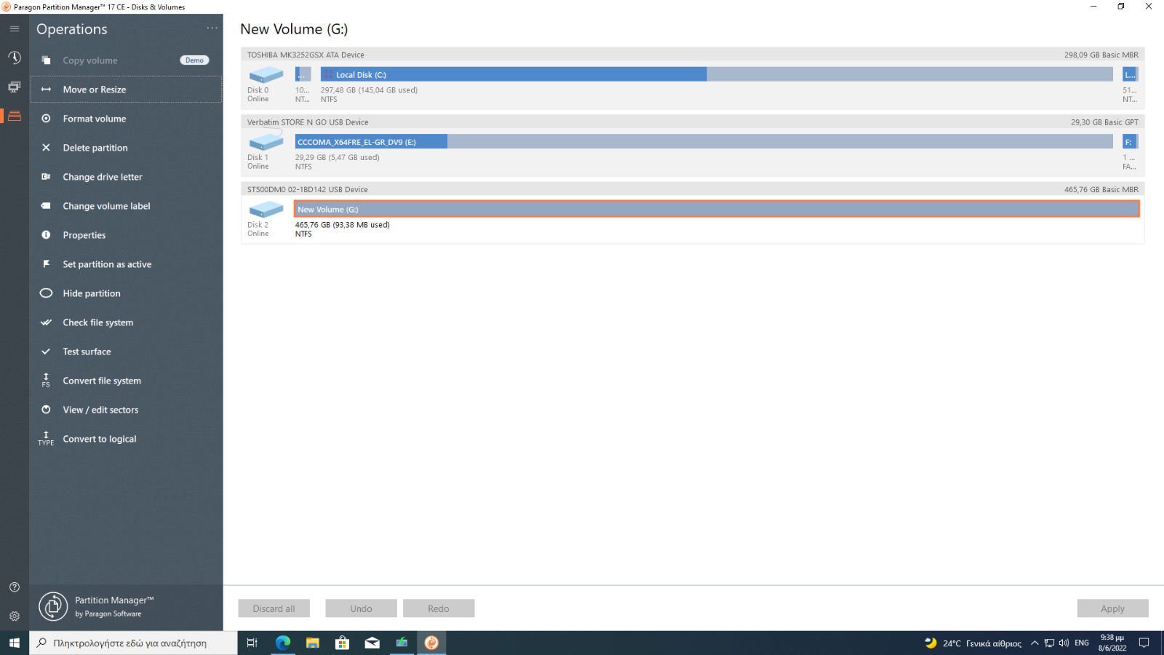Select the Disks & Volumes sidebar icon

[x=15, y=116]
